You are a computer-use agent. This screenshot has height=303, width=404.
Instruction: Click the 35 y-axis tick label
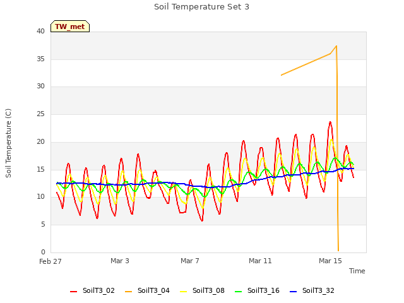pos(40,59)
